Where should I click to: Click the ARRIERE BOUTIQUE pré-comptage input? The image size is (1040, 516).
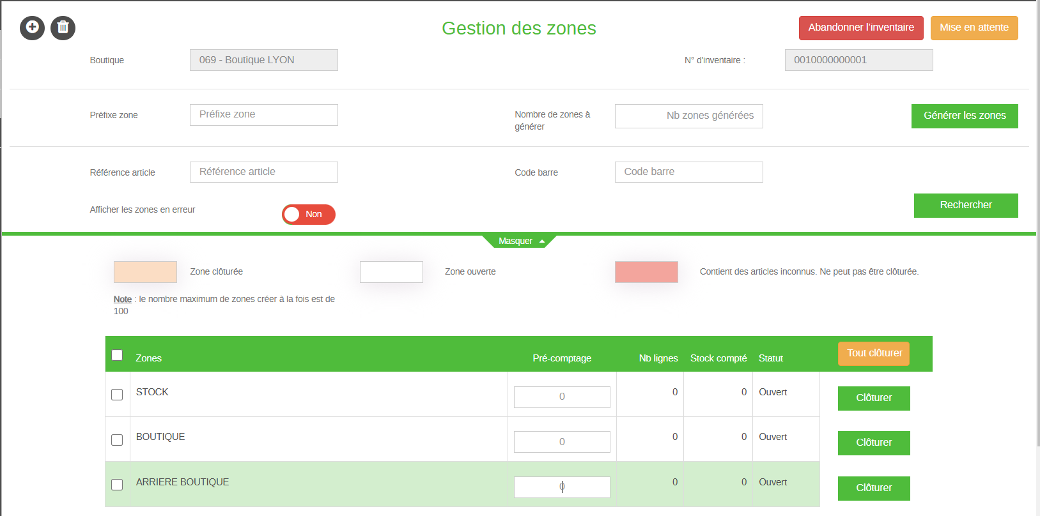[x=562, y=487]
